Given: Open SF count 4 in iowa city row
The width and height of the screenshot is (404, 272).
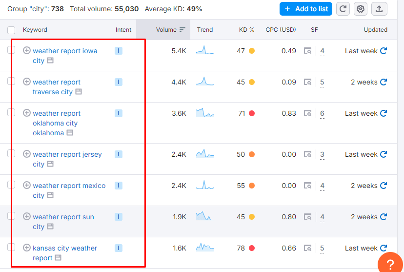Looking at the screenshot, I should pos(322,51).
